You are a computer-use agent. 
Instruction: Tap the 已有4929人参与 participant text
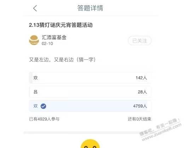[x=44, y=119]
